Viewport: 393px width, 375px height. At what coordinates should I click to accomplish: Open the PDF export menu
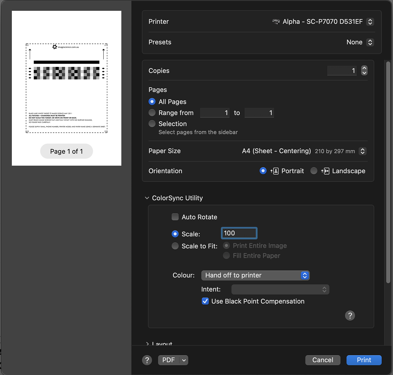pos(173,360)
